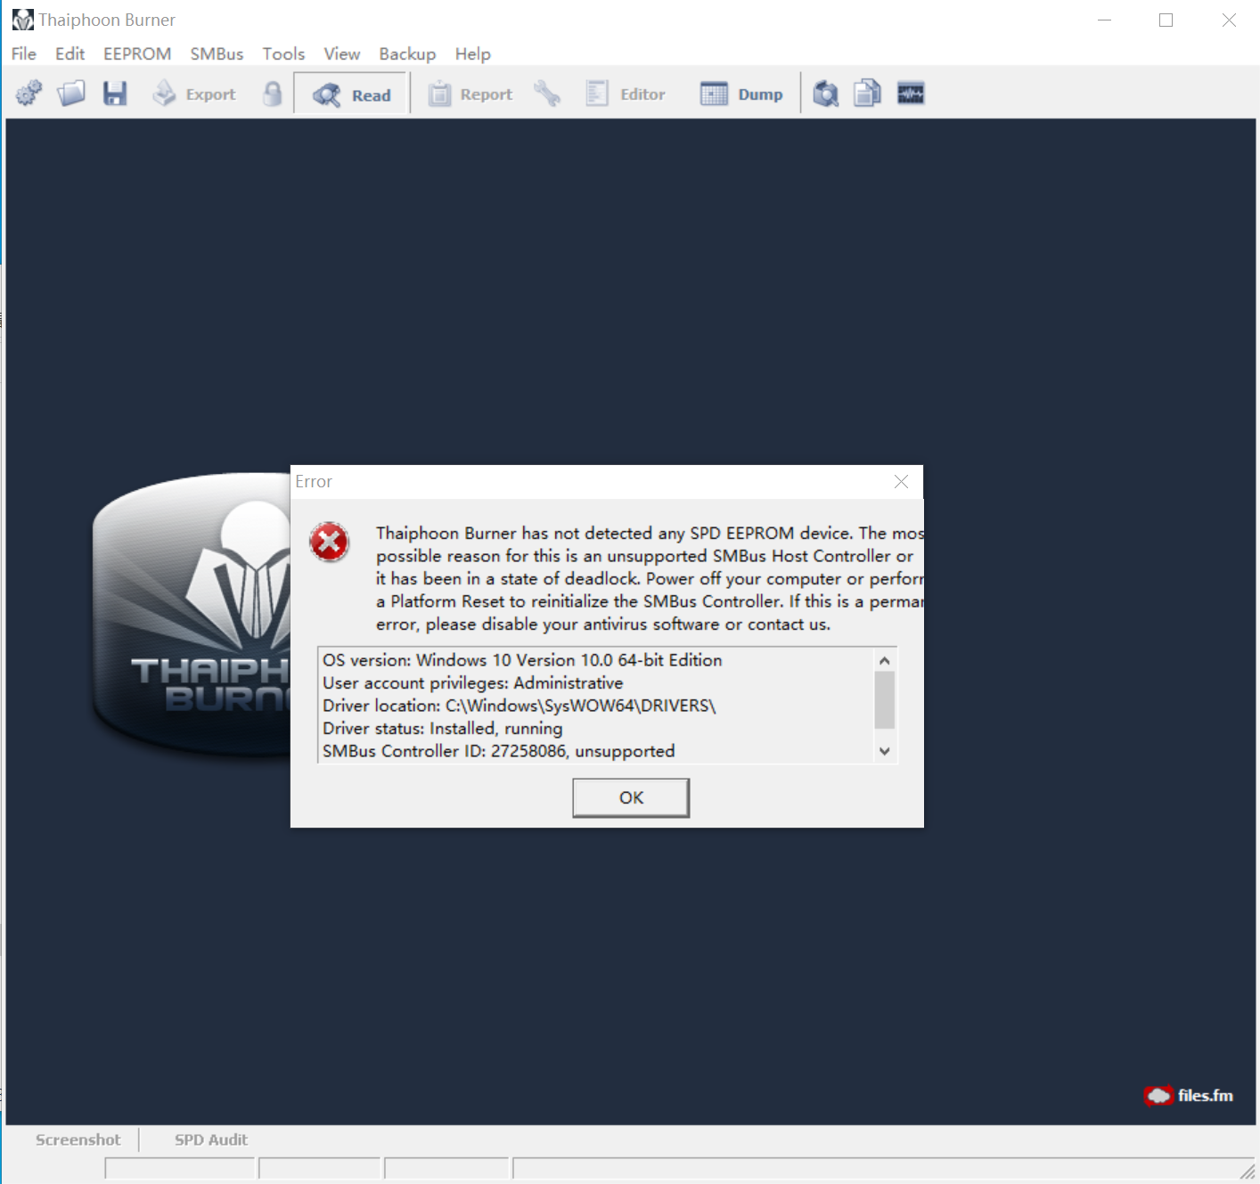
Task: Click OK to dismiss the error
Action: pyautogui.click(x=631, y=797)
